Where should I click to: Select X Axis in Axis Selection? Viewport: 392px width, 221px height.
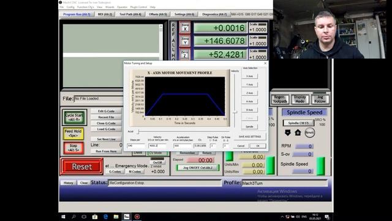[249, 76]
